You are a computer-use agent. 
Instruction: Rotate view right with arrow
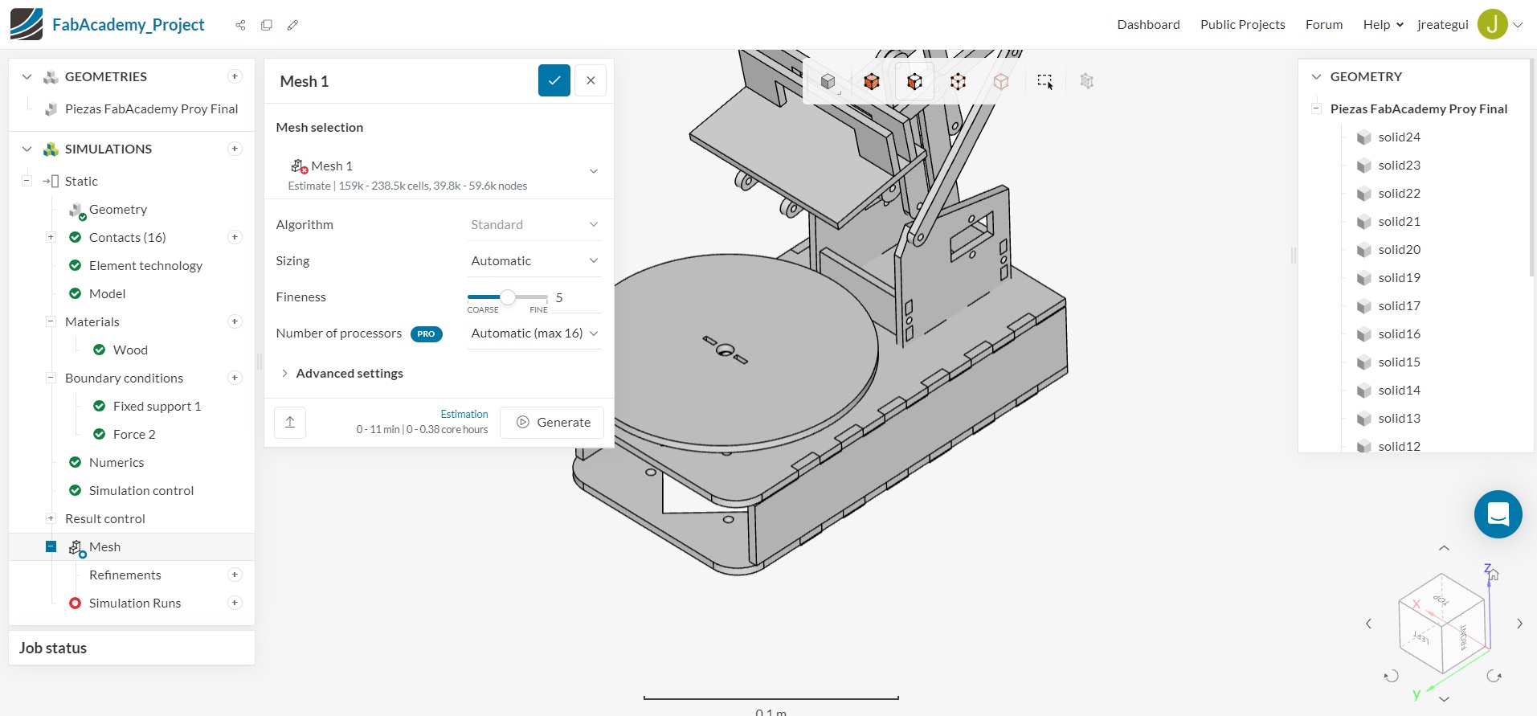point(1519,624)
